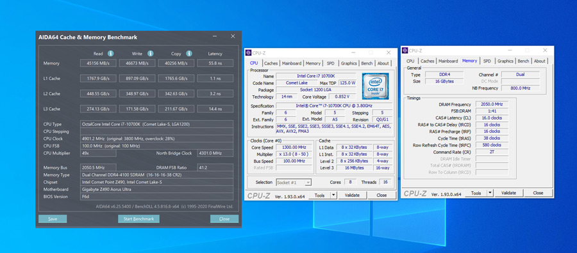Click the CPU-Z title icon in CPU window
The image size is (577, 253).
coord(249,53)
